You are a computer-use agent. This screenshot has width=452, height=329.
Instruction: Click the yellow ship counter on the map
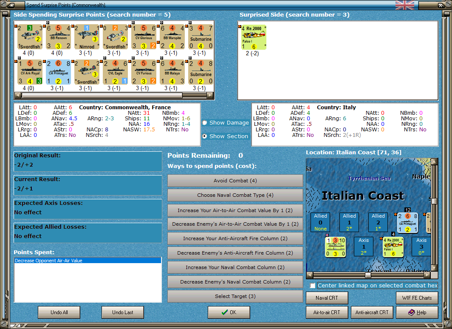tap(335, 247)
